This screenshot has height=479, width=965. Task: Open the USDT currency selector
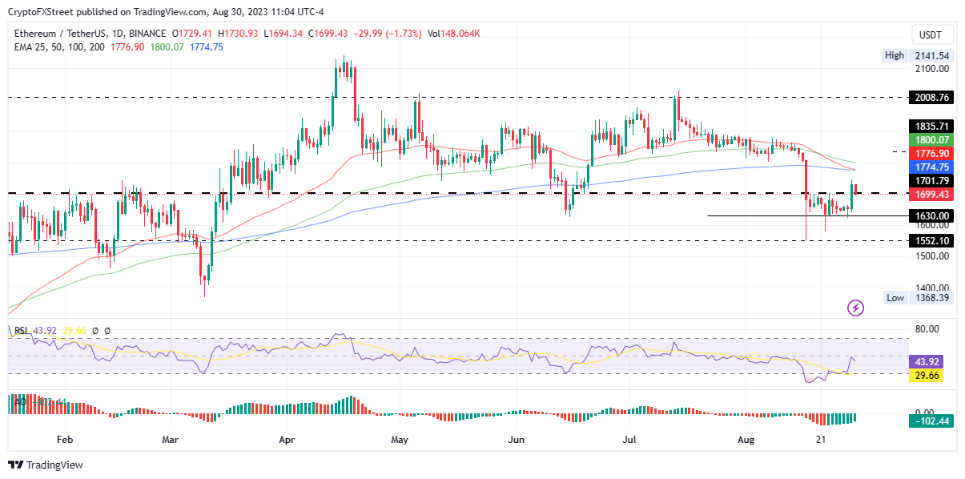click(x=932, y=34)
